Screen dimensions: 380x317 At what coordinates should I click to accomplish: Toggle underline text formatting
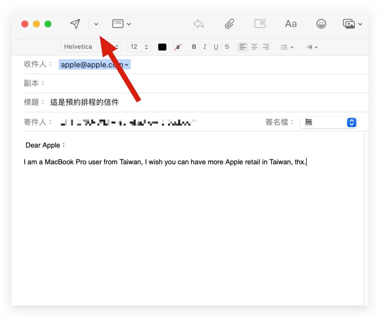pos(216,47)
